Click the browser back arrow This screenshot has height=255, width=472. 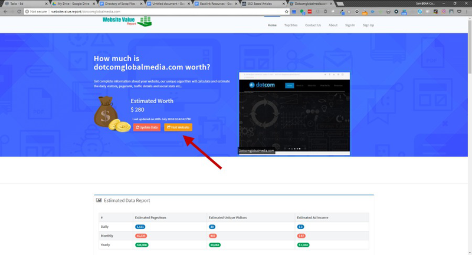click(5, 11)
